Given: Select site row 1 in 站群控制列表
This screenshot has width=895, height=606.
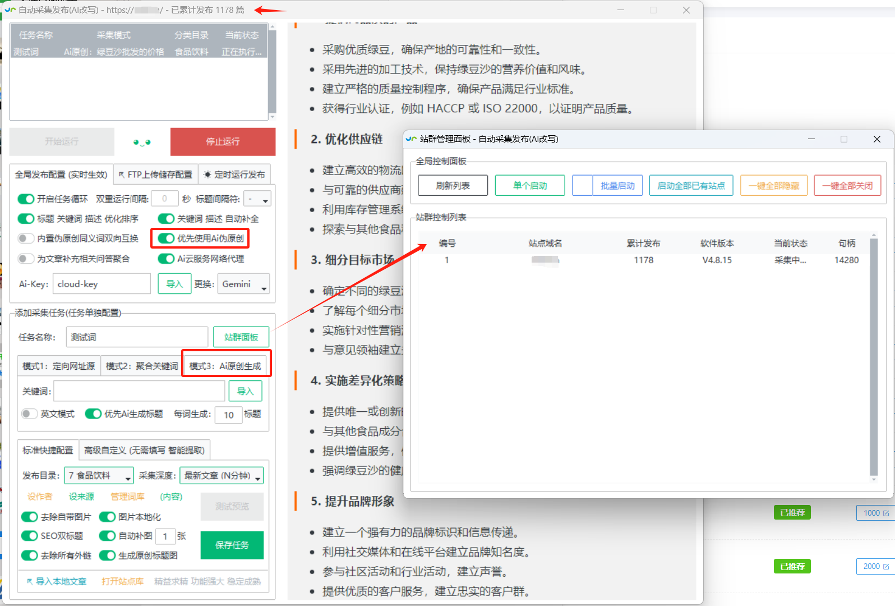Looking at the screenshot, I should click(644, 260).
